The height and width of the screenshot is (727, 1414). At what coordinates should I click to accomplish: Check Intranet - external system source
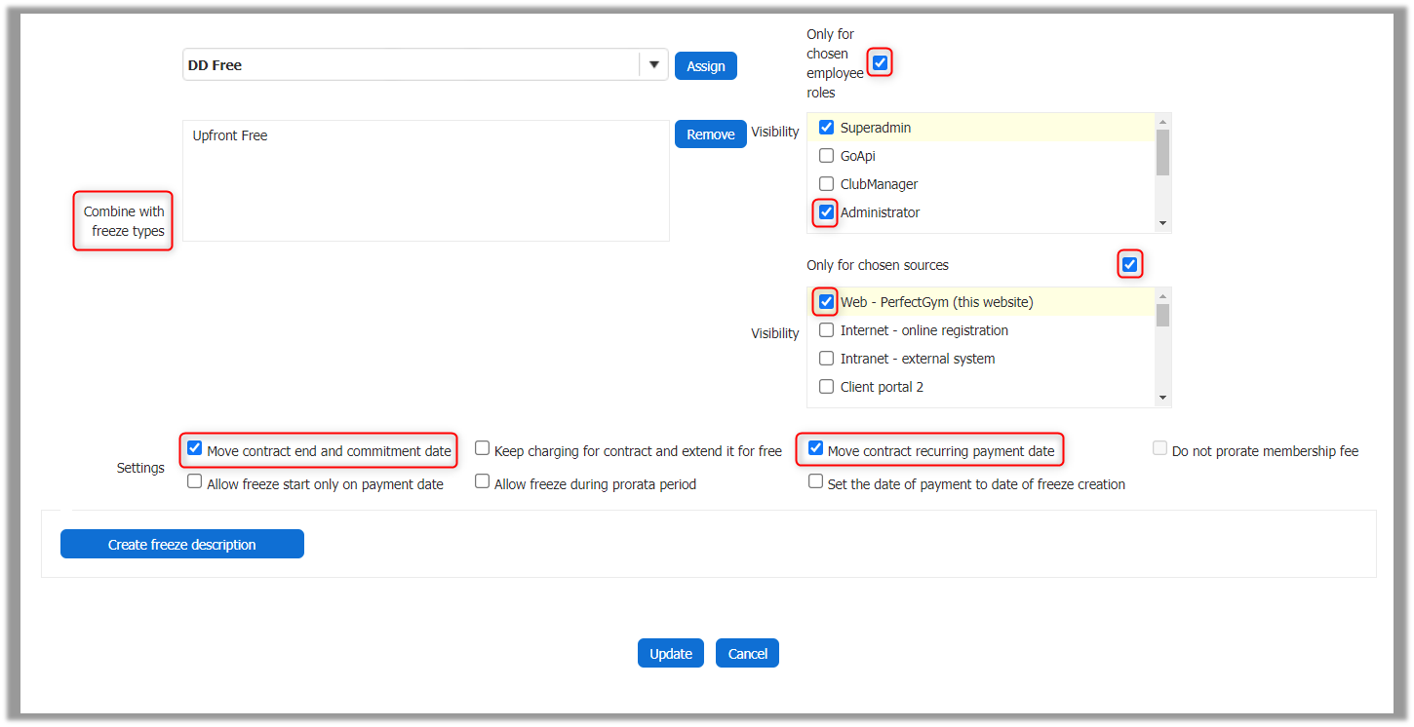coord(826,359)
